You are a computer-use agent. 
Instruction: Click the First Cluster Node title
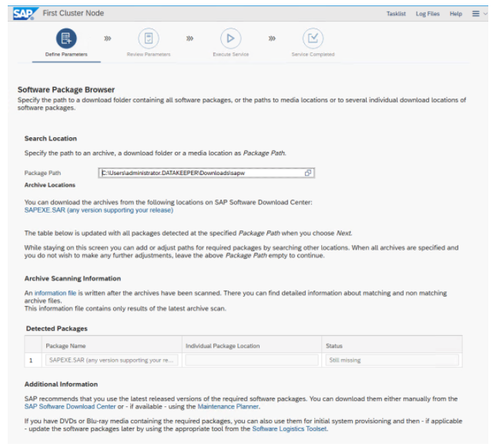pos(73,13)
